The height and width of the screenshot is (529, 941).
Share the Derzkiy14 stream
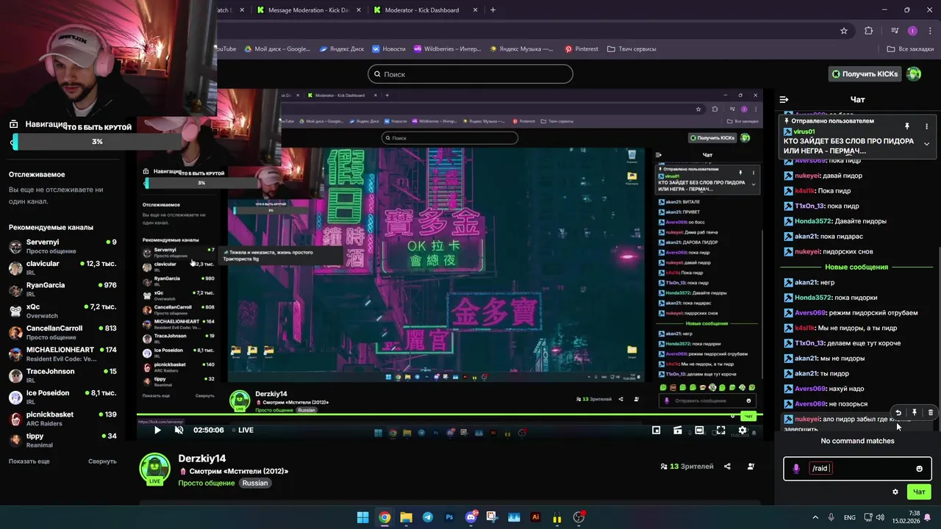tap(727, 467)
